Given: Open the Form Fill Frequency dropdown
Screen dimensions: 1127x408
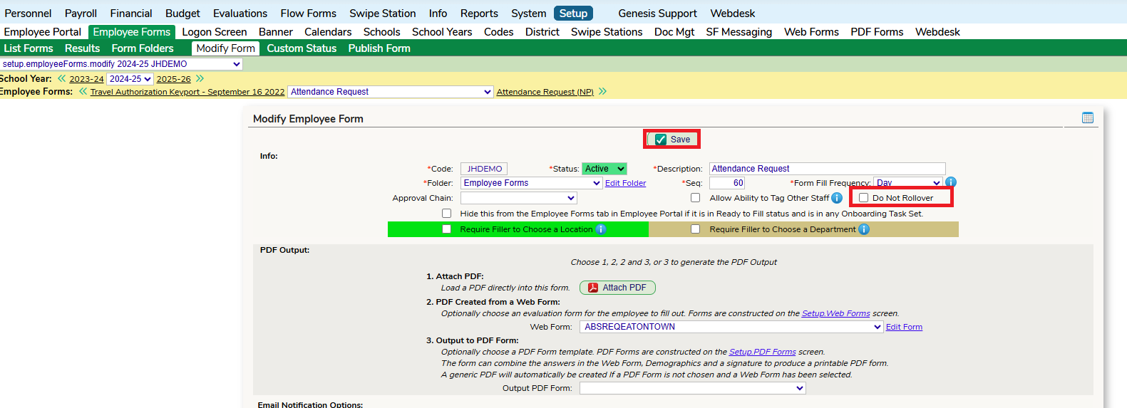Looking at the screenshot, I should pyautogui.click(x=908, y=183).
